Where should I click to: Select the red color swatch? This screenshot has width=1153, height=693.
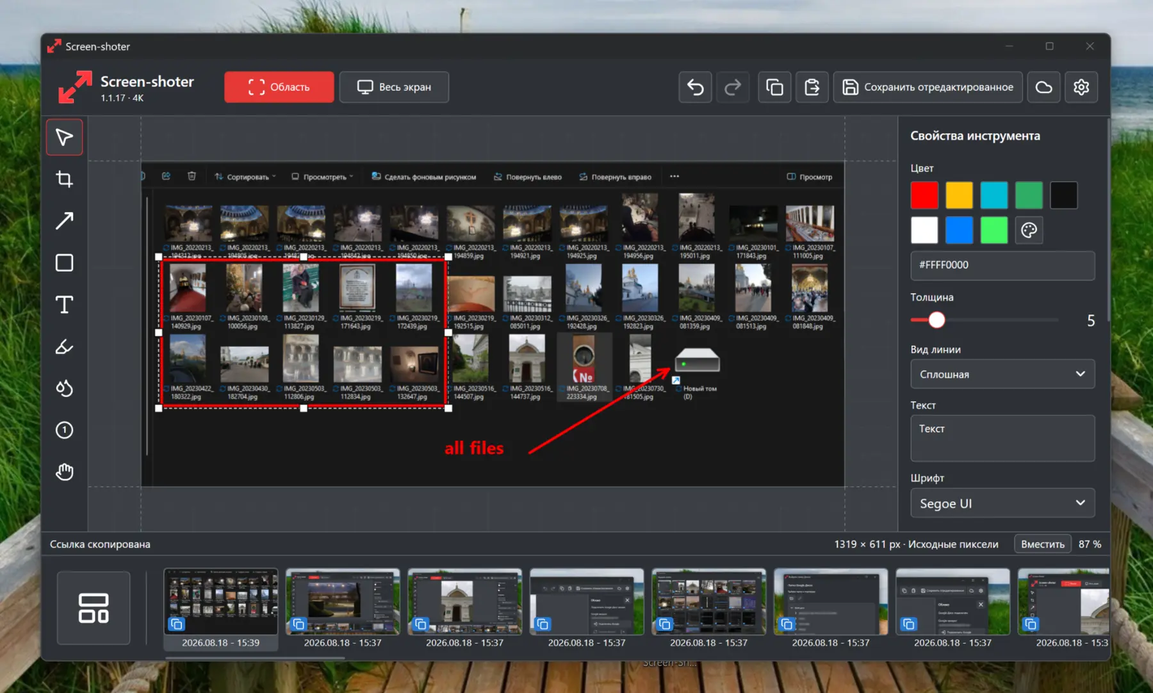pyautogui.click(x=924, y=195)
